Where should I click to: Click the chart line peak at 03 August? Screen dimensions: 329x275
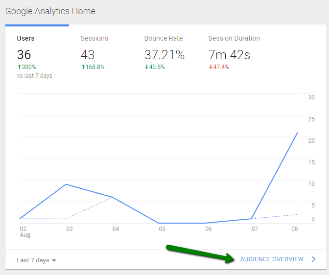(66, 184)
